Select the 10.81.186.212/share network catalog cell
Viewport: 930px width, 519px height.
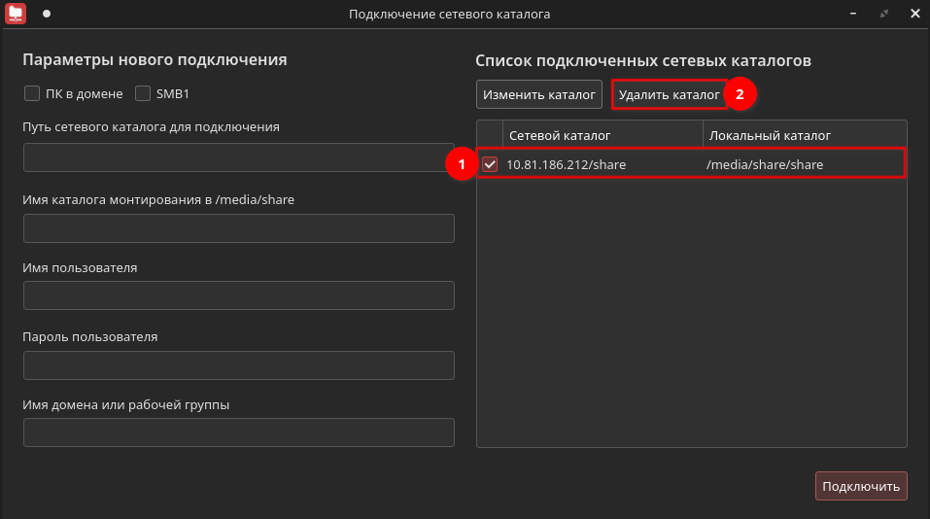(x=567, y=164)
